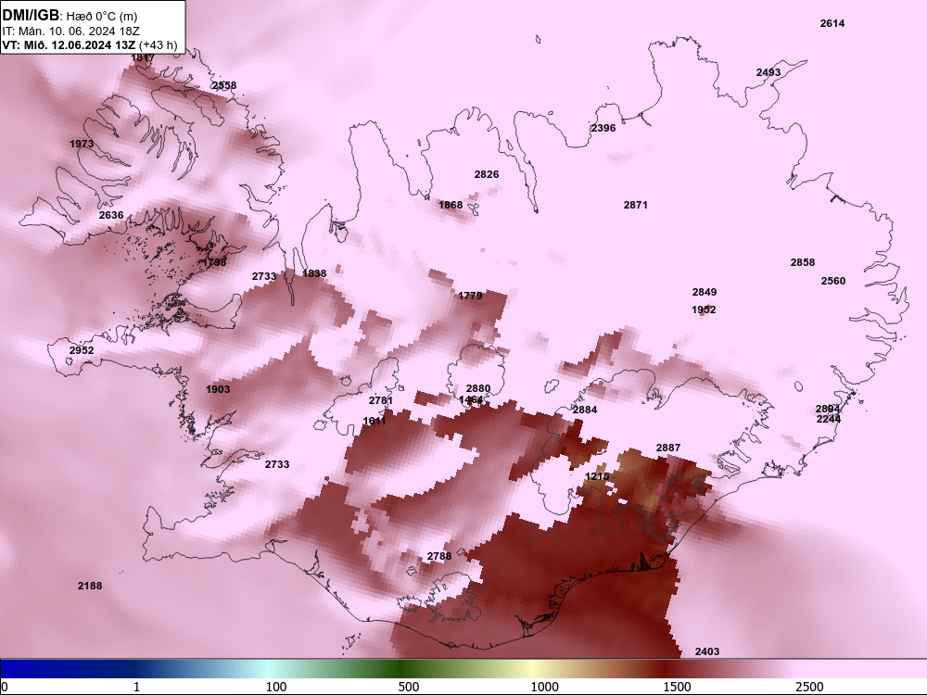Select the 2880 height label
927x695 pixels.
click(x=478, y=389)
